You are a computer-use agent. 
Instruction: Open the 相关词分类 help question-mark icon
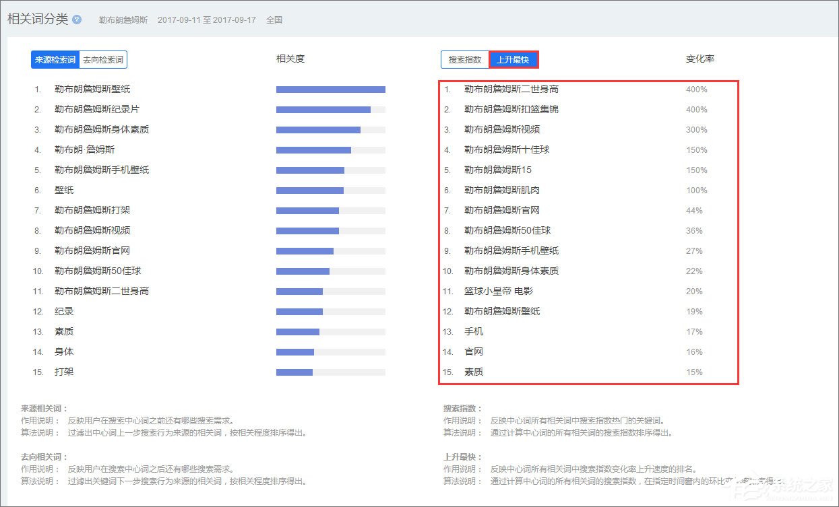point(75,20)
